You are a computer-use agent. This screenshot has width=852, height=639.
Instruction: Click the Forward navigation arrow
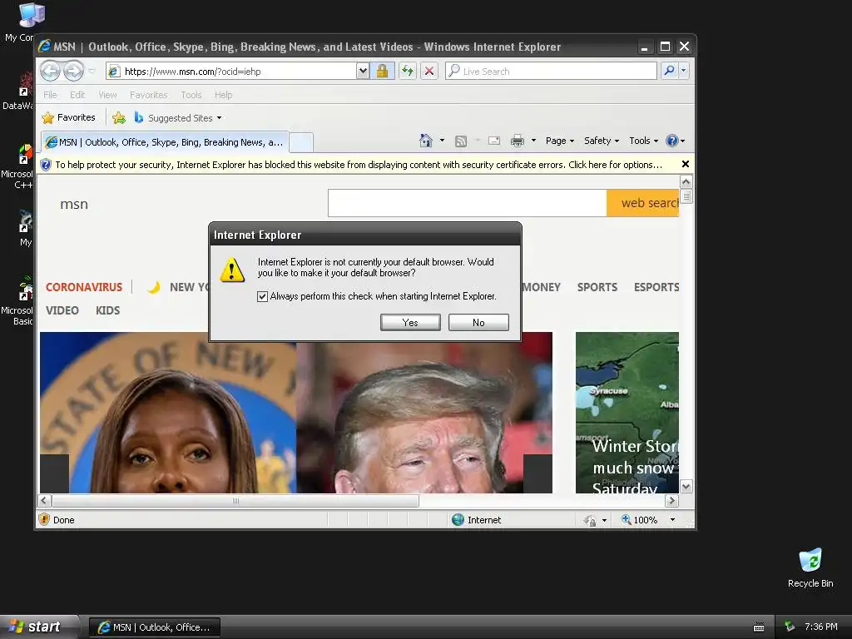tap(73, 71)
